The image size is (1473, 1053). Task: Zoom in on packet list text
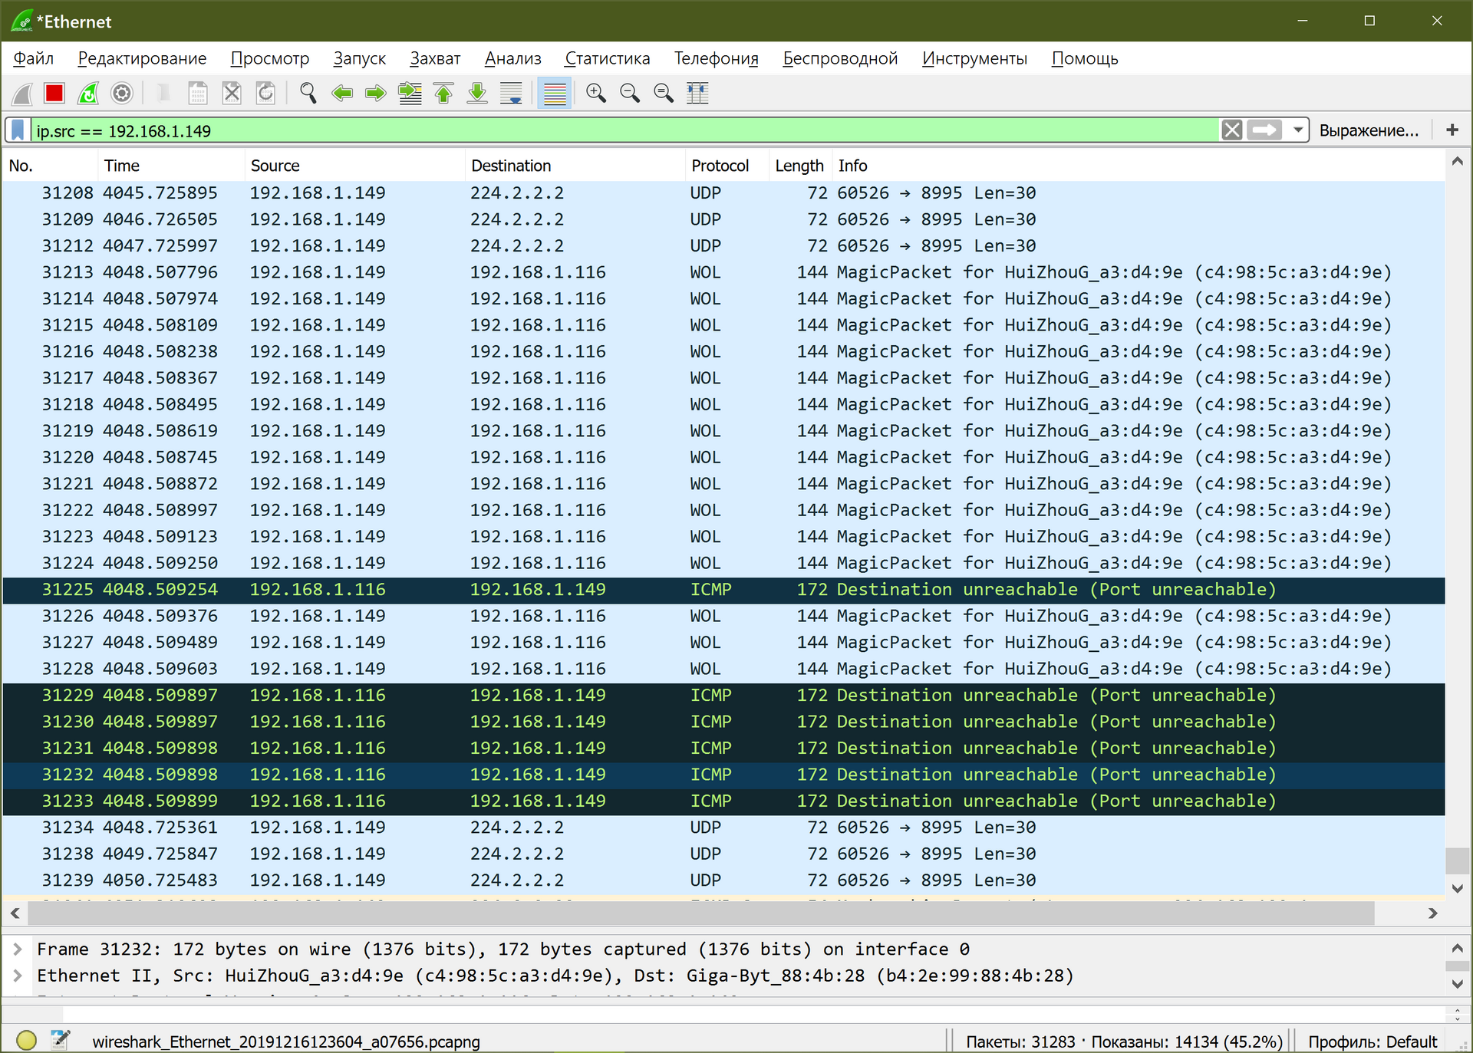[x=596, y=94]
